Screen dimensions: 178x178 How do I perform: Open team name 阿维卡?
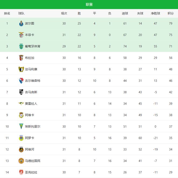[x=30, y=115]
